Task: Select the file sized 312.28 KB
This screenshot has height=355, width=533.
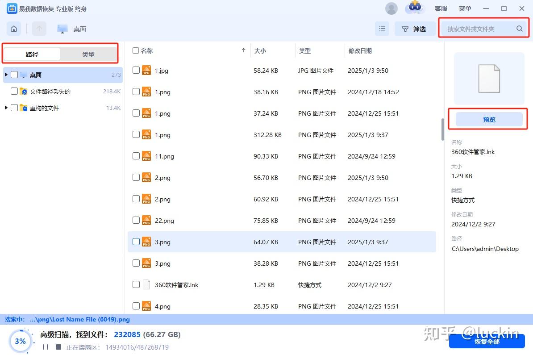Action: (x=282, y=135)
